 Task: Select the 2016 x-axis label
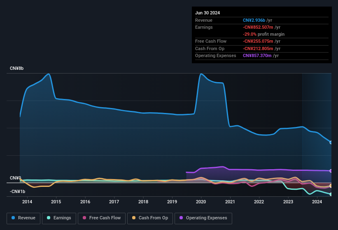85,202
